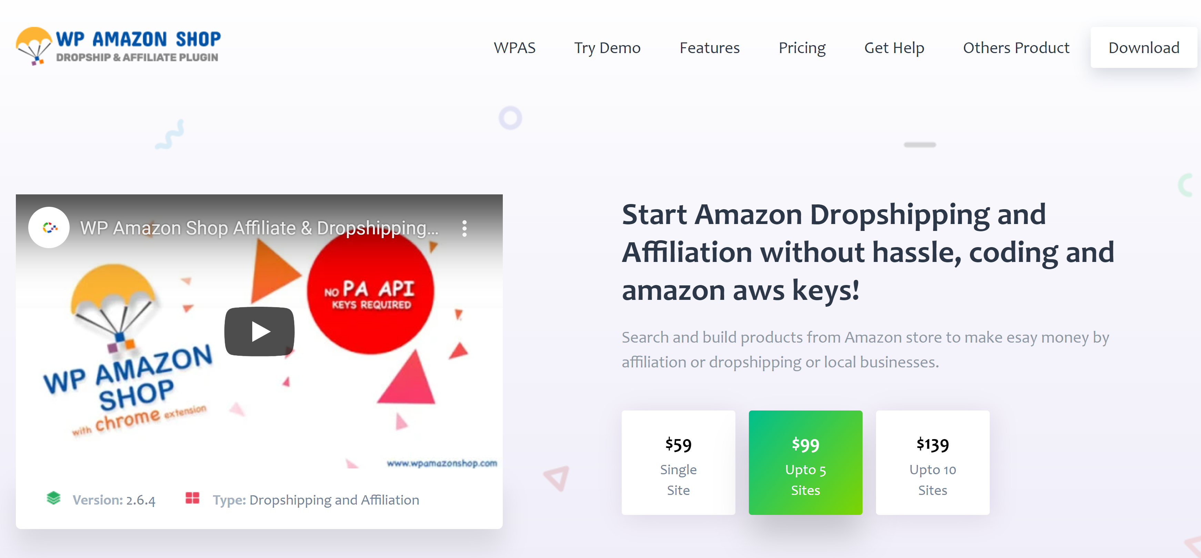Open the Try Demo page
This screenshot has width=1201, height=558.
(607, 48)
